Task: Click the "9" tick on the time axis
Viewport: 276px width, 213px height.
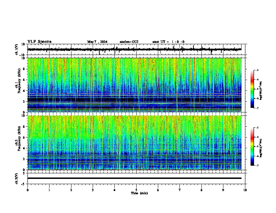Action: [x=223, y=190]
